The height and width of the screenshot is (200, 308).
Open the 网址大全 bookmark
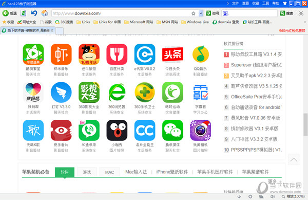(27, 22)
